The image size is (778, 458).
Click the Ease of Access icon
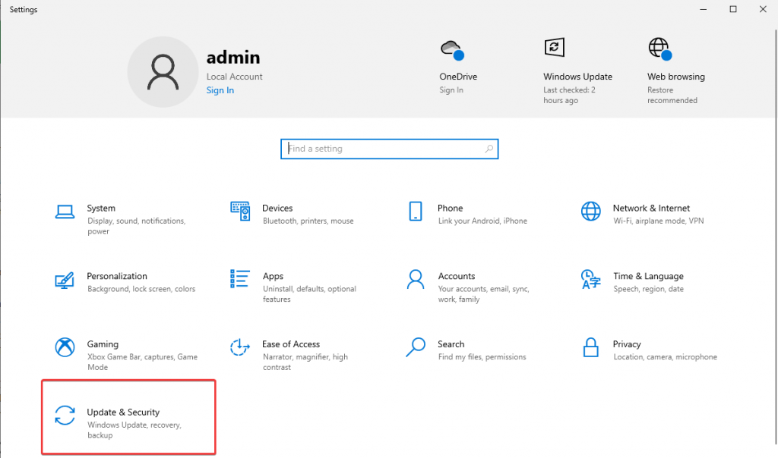tap(240, 347)
